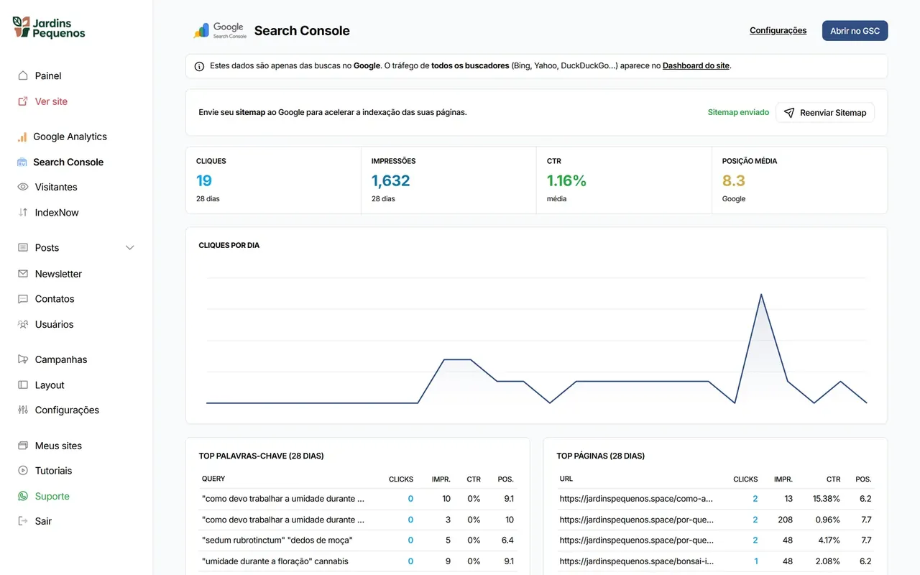Open first URL in Top Páginas table
Image resolution: width=920 pixels, height=575 pixels.
(x=636, y=499)
